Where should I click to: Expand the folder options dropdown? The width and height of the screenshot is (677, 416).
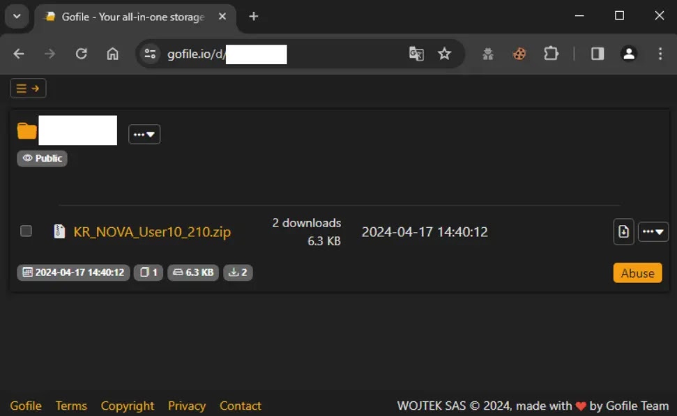click(144, 134)
